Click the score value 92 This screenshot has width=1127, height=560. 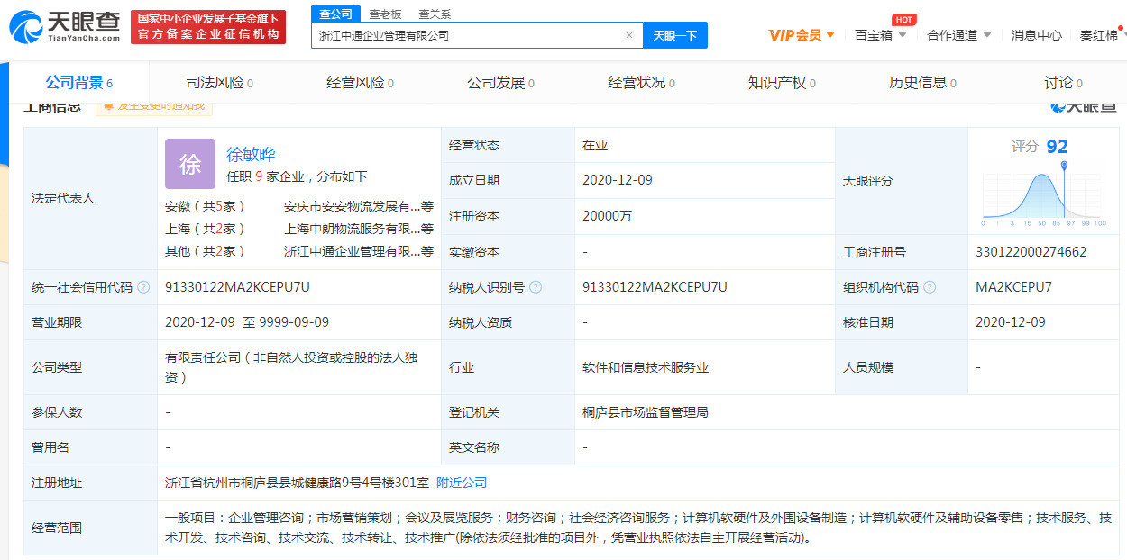point(1057,147)
